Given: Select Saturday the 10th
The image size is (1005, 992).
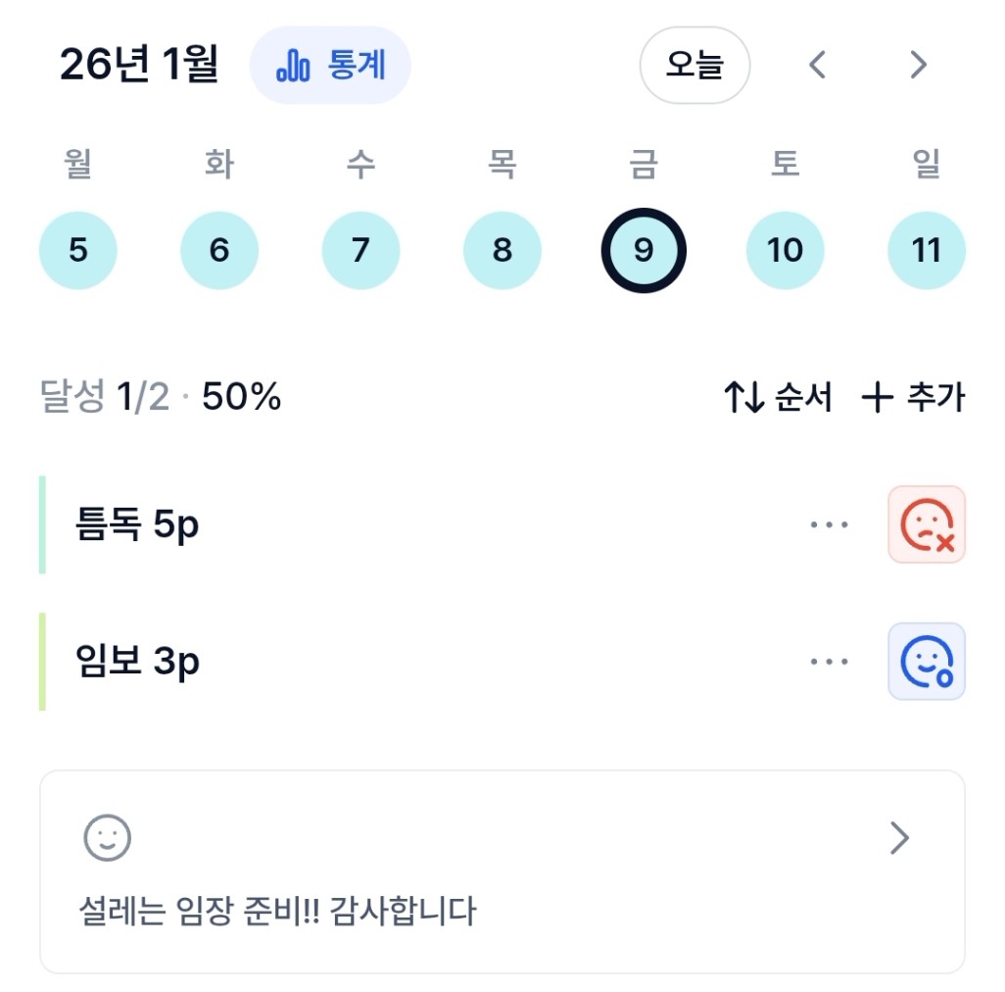Looking at the screenshot, I should [785, 251].
